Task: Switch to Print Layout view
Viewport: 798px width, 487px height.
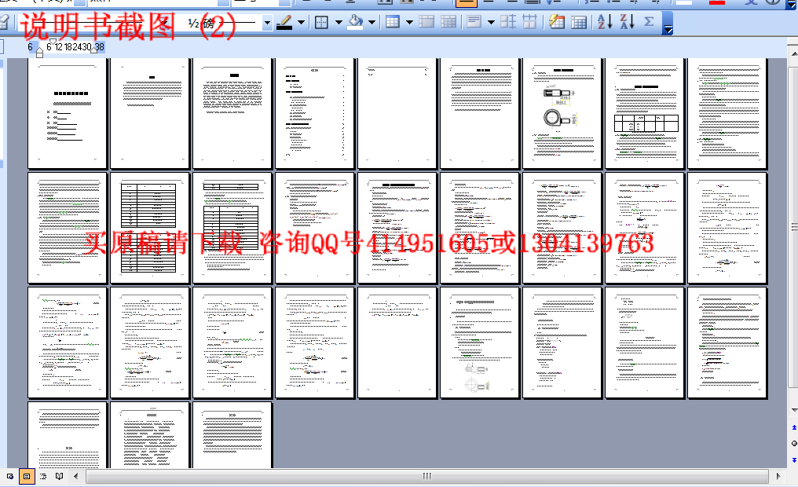Action: [27, 476]
